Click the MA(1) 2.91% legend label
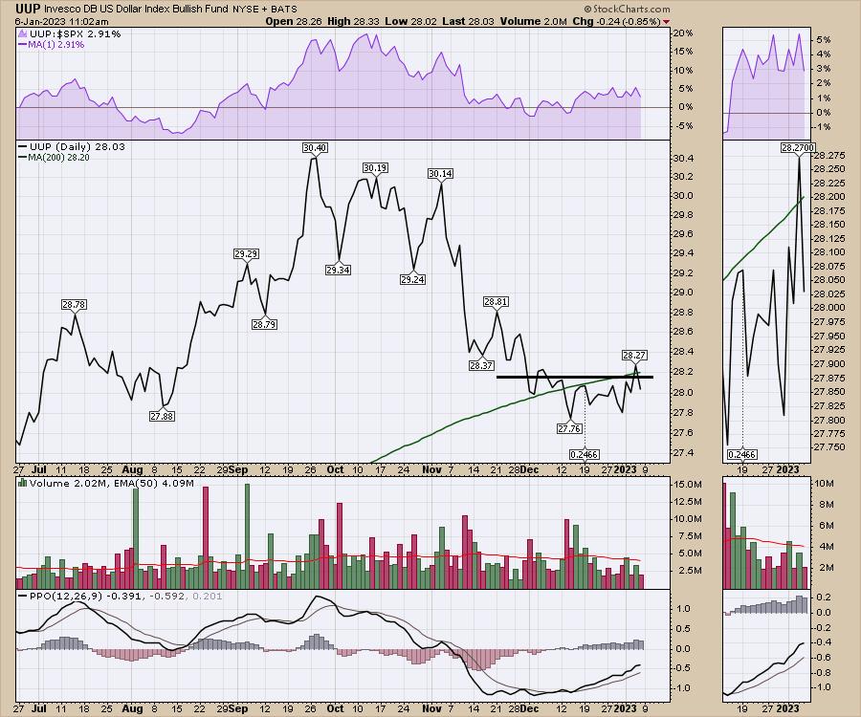861x717 pixels. point(56,44)
